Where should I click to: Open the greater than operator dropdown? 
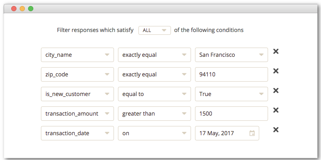(154, 114)
